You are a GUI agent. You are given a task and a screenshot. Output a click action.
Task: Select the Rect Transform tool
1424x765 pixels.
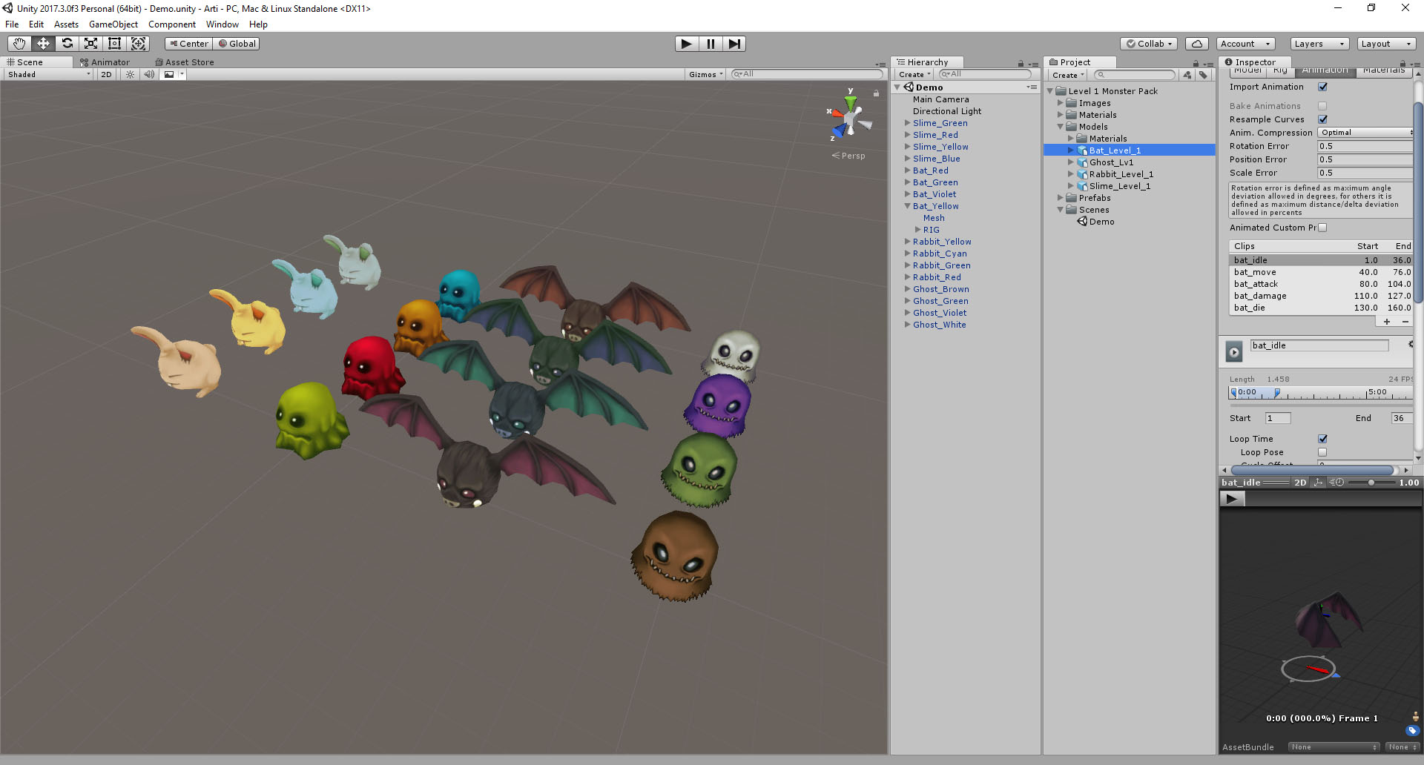(114, 44)
